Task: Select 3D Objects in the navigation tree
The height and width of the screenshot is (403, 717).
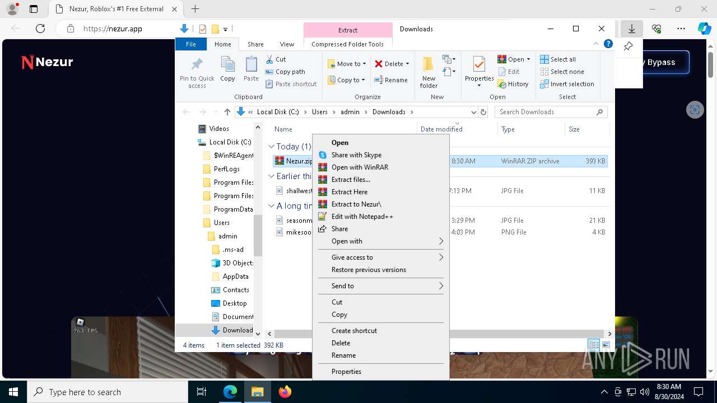Action: point(238,263)
